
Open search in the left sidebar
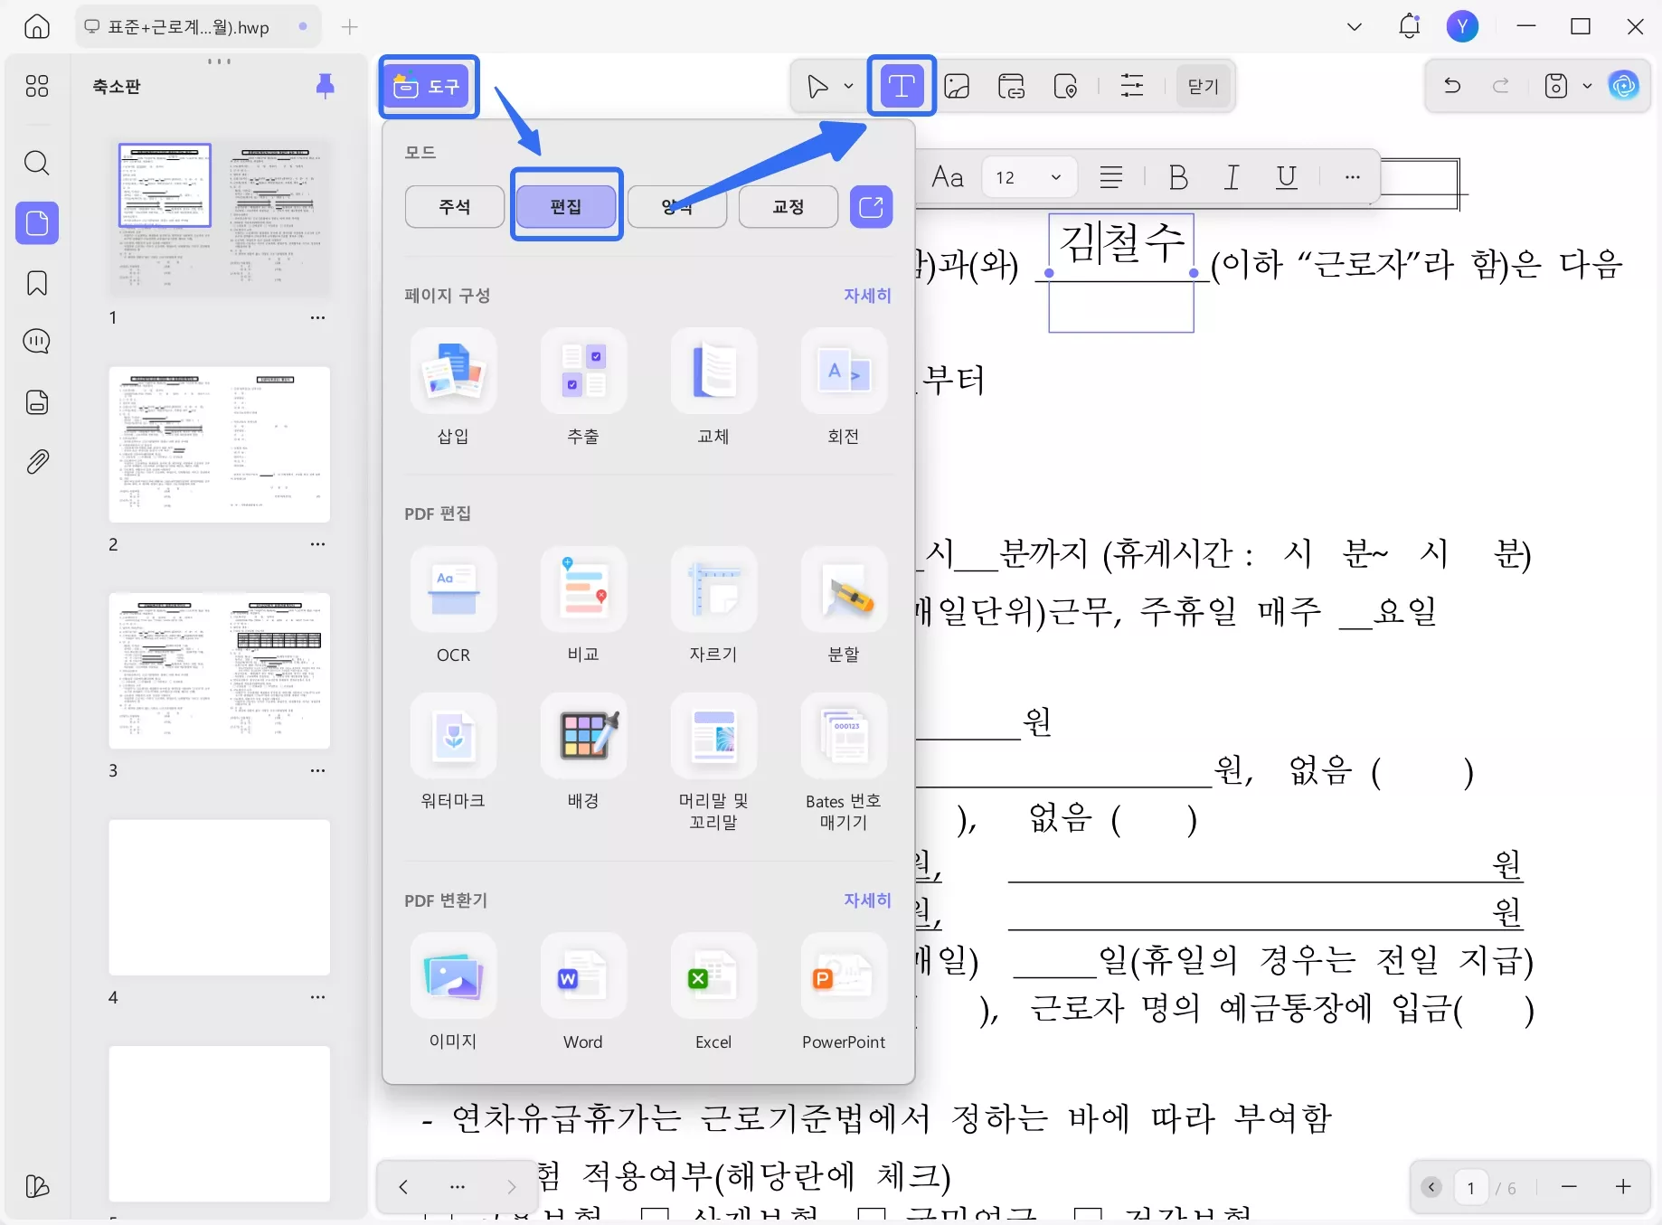coord(36,163)
